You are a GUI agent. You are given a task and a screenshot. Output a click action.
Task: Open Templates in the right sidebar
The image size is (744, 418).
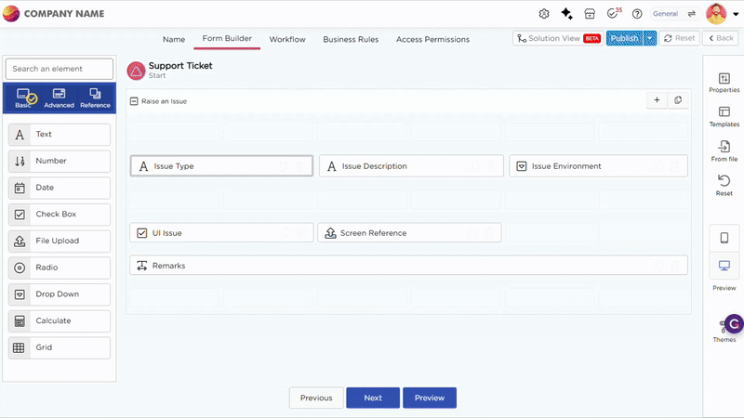click(724, 113)
